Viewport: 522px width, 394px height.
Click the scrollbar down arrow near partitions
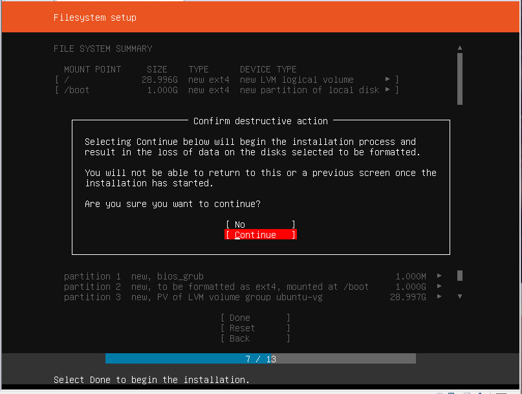[460, 296]
